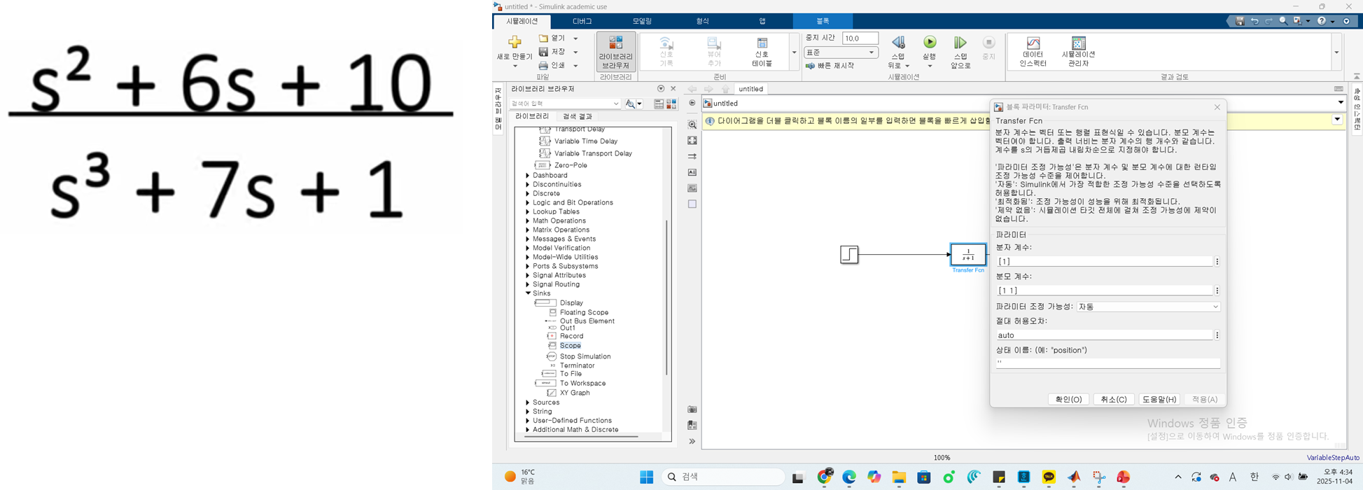Expand the Dashboard library node
Viewport: 1363px width, 490px height.
click(x=528, y=176)
